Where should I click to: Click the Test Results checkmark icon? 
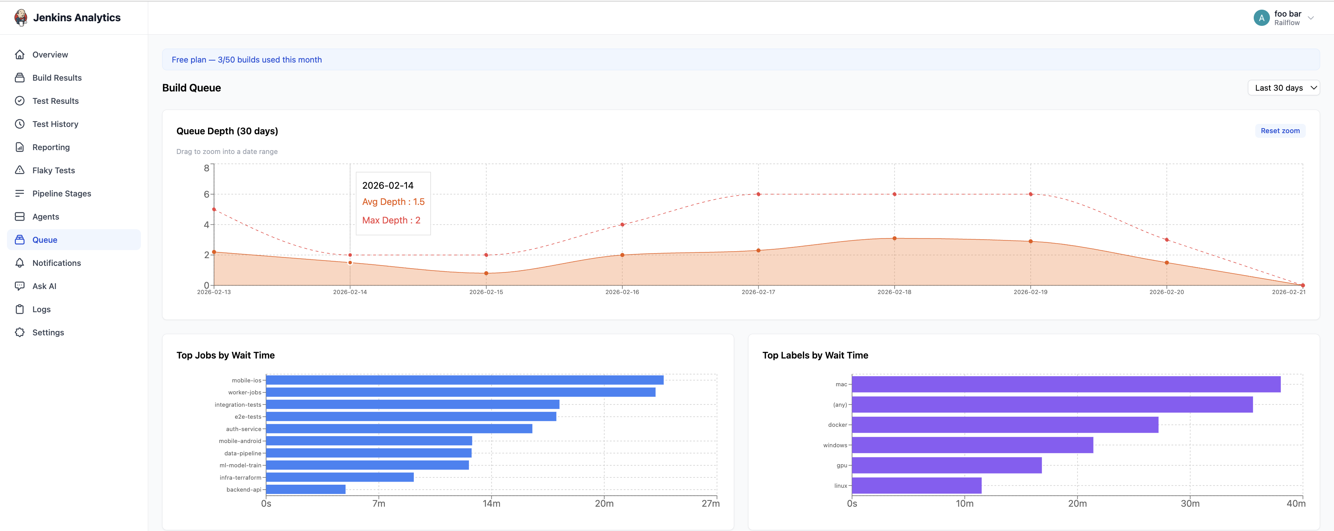[20, 101]
